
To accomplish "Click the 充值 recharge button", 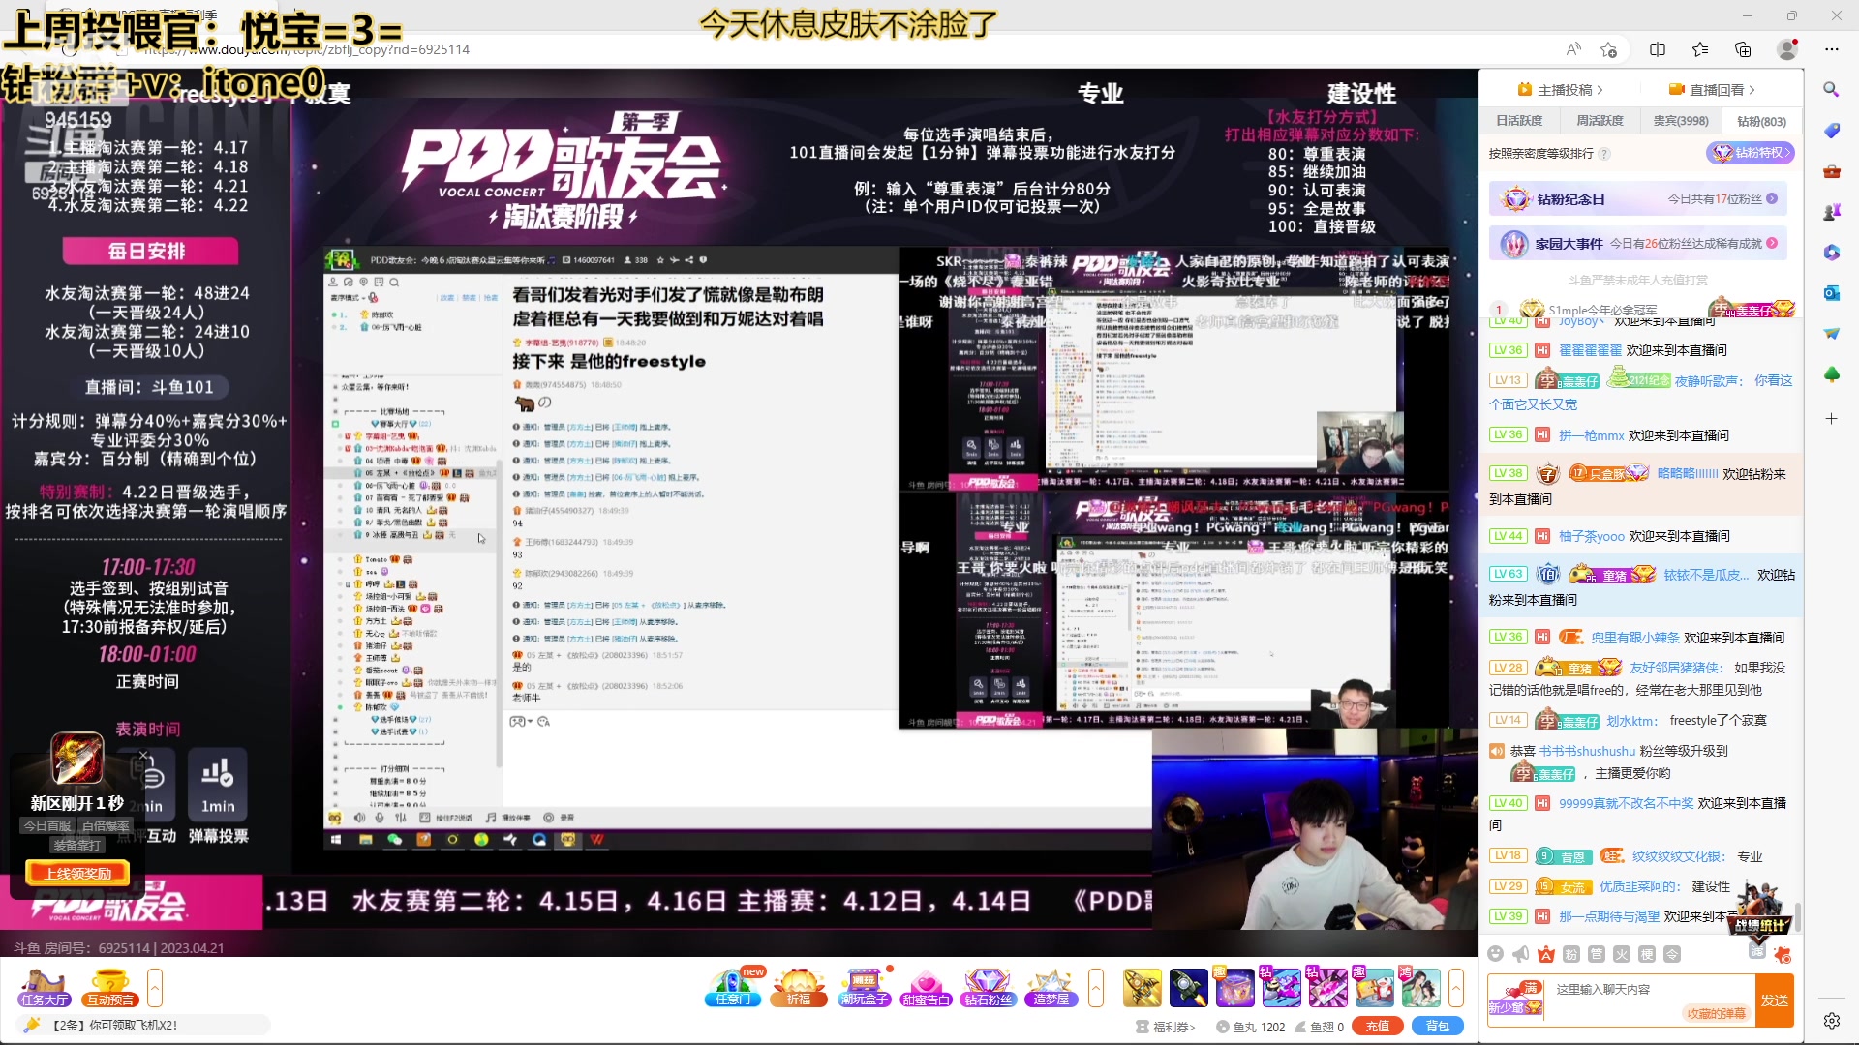I will pos(1379,1026).
